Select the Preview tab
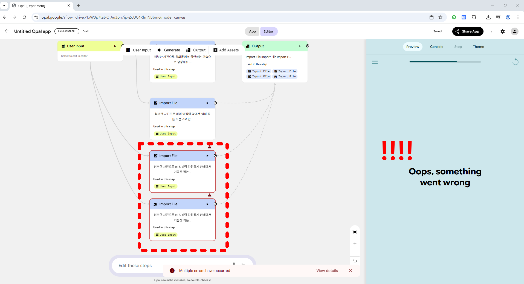The height and width of the screenshot is (284, 524). (413, 47)
